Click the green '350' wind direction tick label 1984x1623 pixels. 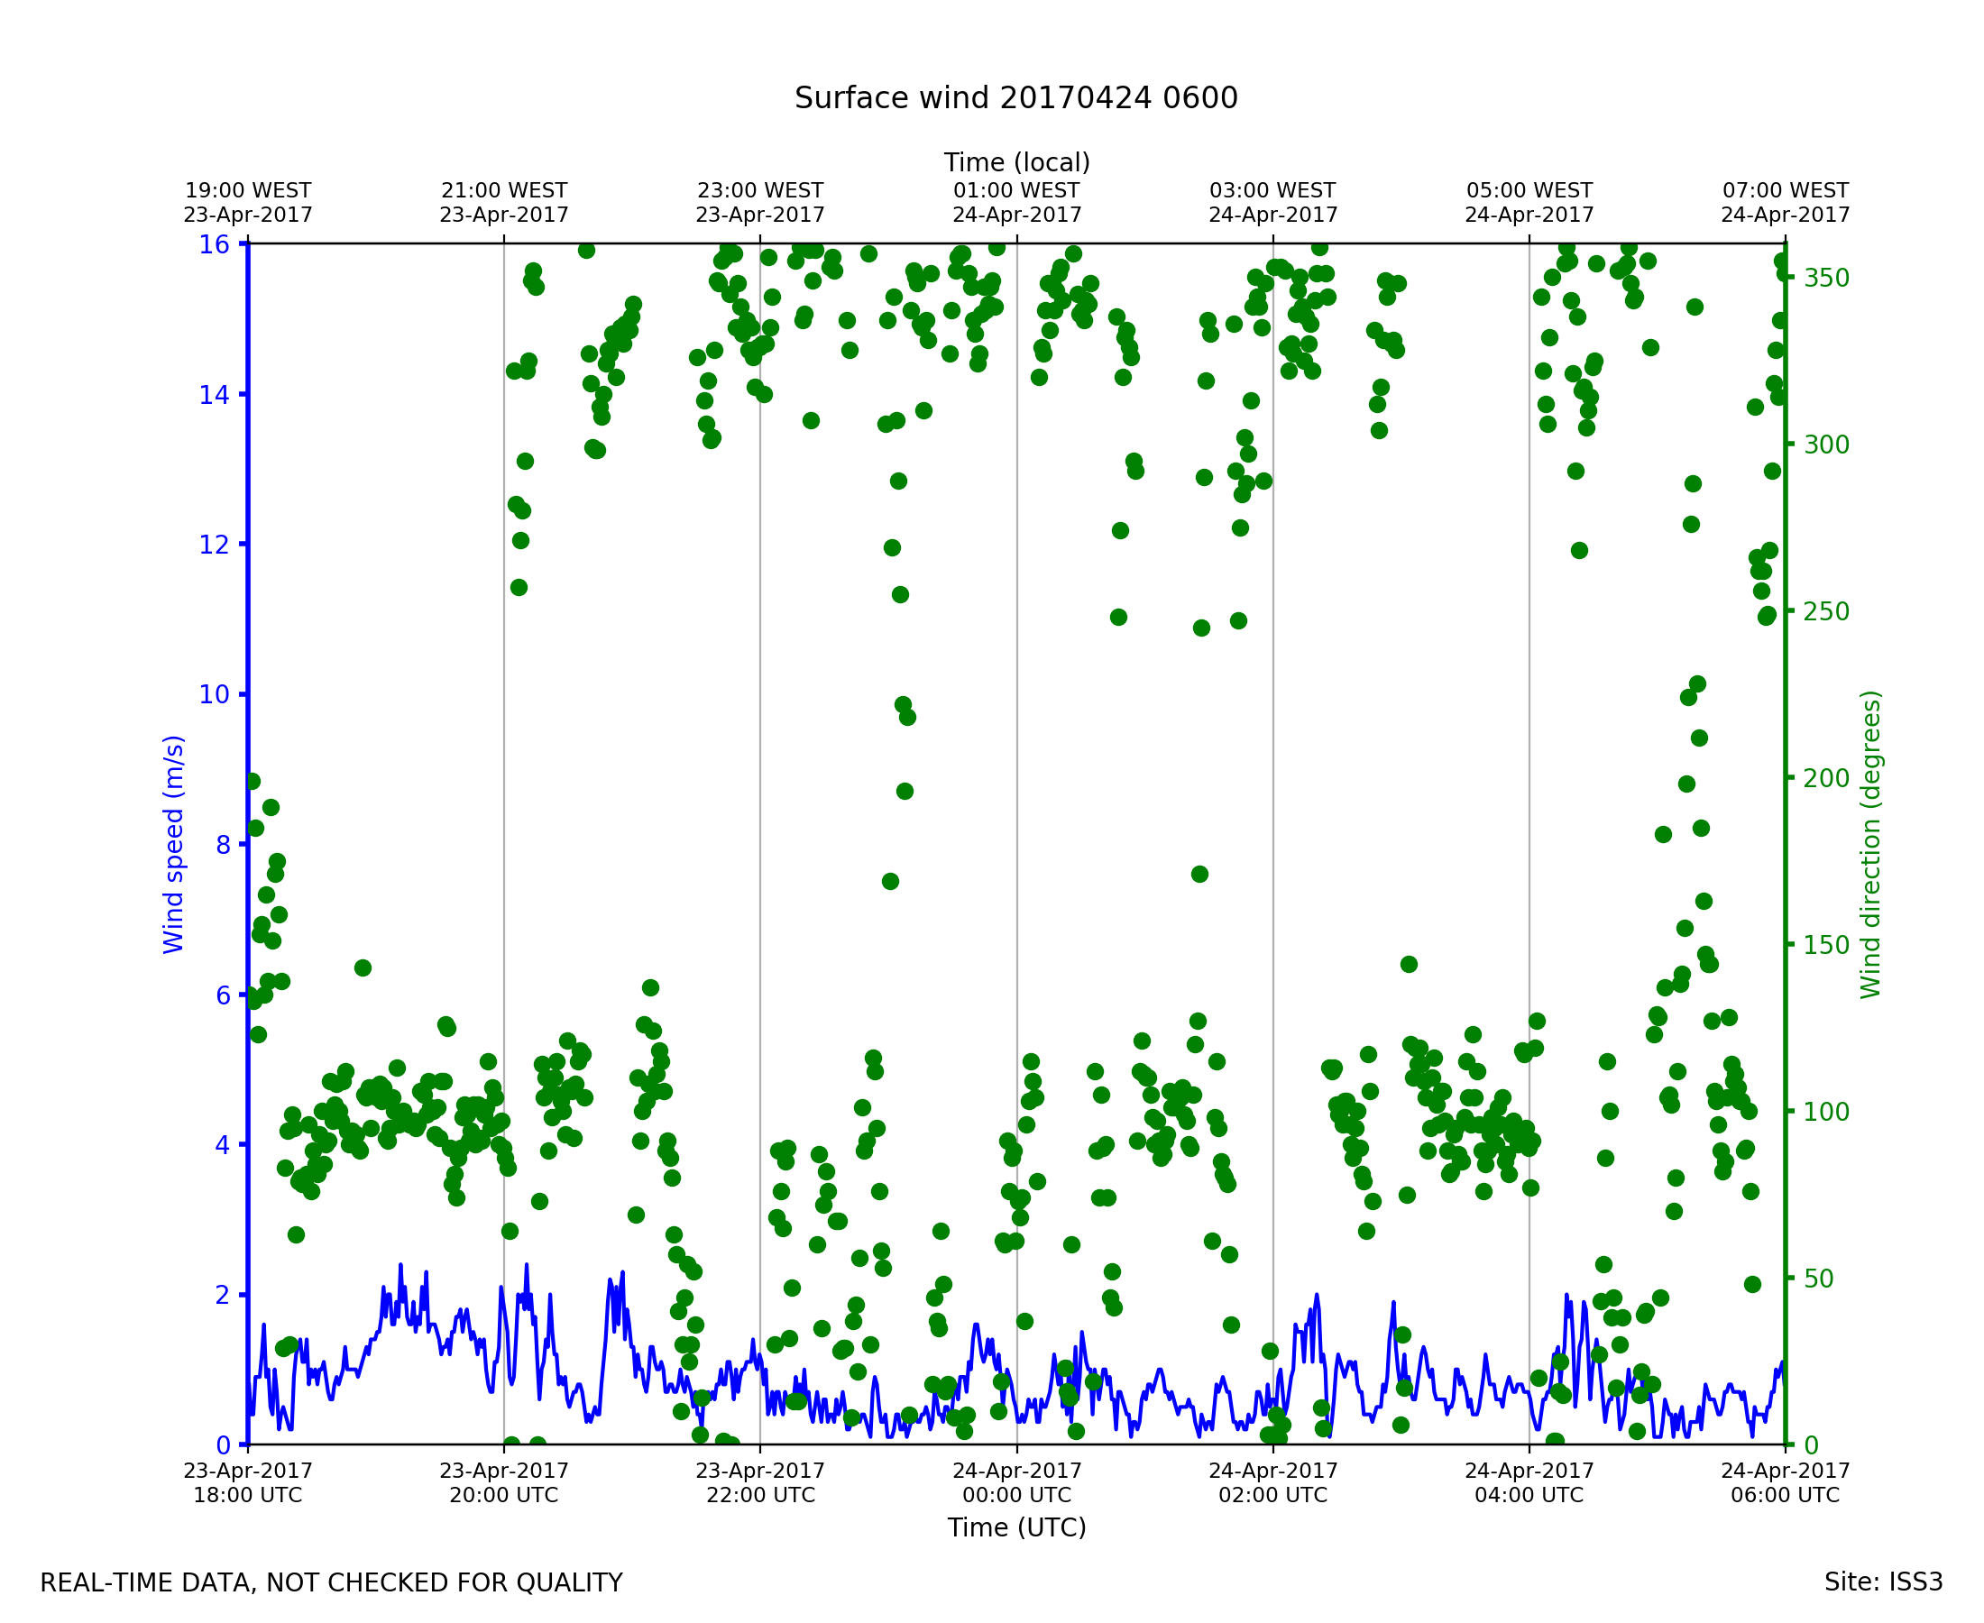point(1826,279)
